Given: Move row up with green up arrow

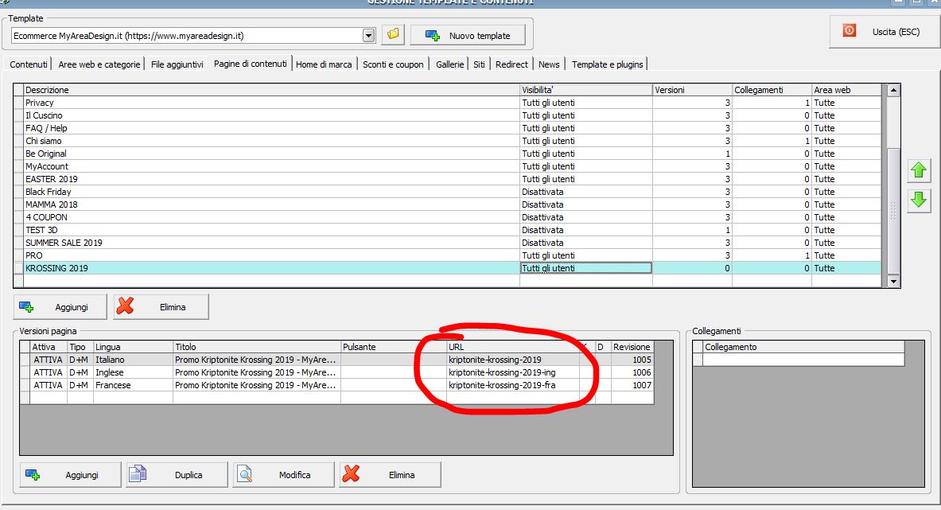Looking at the screenshot, I should (x=918, y=170).
